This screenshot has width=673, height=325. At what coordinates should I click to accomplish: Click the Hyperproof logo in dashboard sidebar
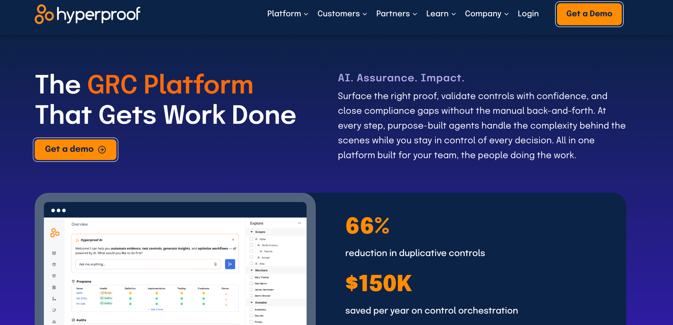[x=55, y=233]
